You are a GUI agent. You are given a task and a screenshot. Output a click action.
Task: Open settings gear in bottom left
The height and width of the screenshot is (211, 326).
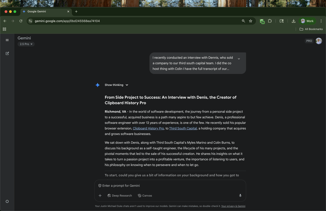pos(7,202)
